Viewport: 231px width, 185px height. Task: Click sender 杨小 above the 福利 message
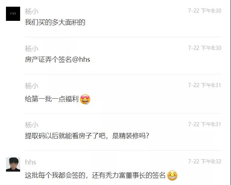(x=32, y=86)
